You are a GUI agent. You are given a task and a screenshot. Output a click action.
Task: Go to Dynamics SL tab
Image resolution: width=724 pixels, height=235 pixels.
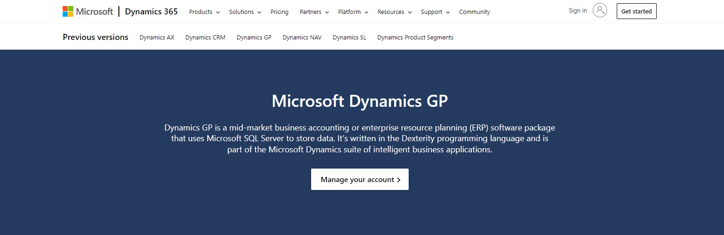[350, 38]
